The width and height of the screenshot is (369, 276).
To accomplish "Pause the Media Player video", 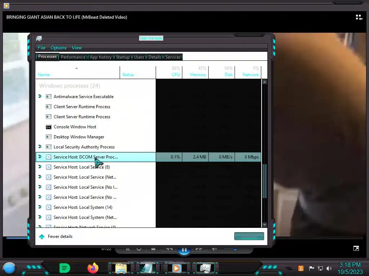I will (x=184, y=250).
